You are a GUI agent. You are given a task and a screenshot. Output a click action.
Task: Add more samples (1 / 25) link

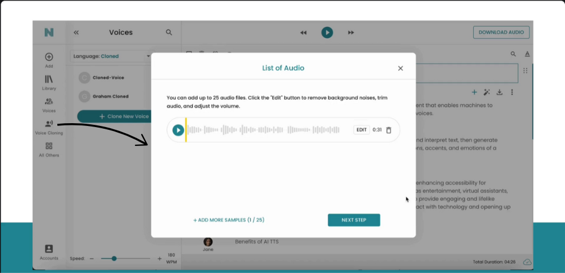[229, 220]
